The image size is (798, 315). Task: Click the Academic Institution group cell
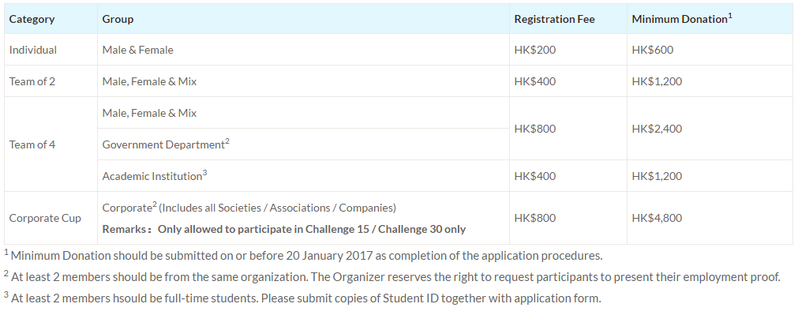coord(154,175)
